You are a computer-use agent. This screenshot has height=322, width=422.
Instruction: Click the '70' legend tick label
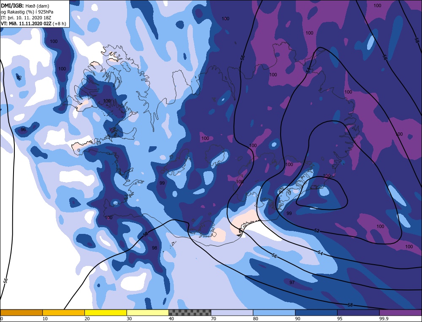(x=214, y=319)
